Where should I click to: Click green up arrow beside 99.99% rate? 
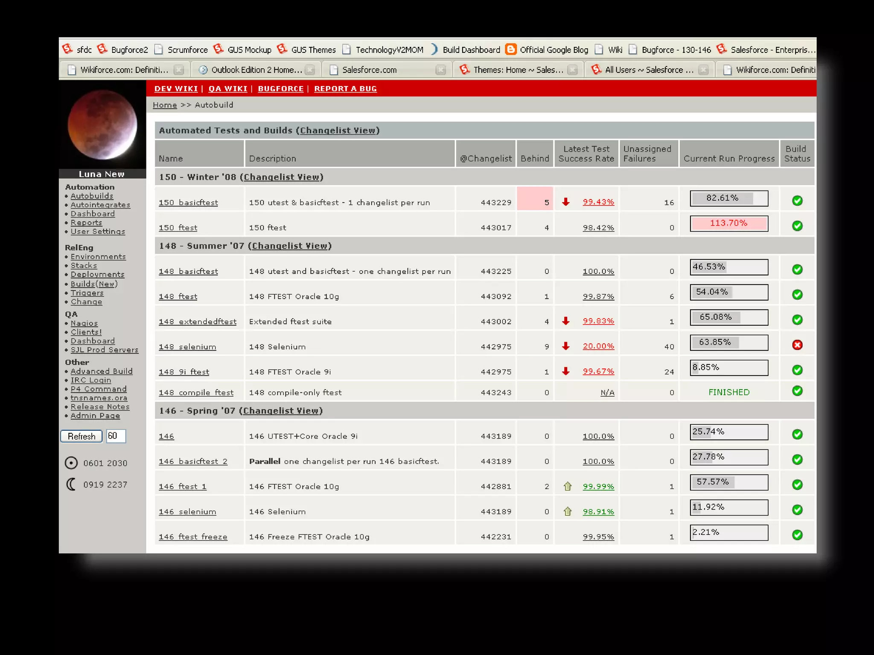tap(567, 486)
